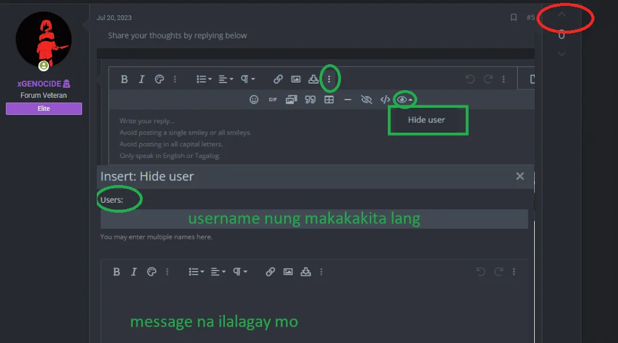
Task: Open the xGENOCIDE username profile link
Action: coord(39,84)
